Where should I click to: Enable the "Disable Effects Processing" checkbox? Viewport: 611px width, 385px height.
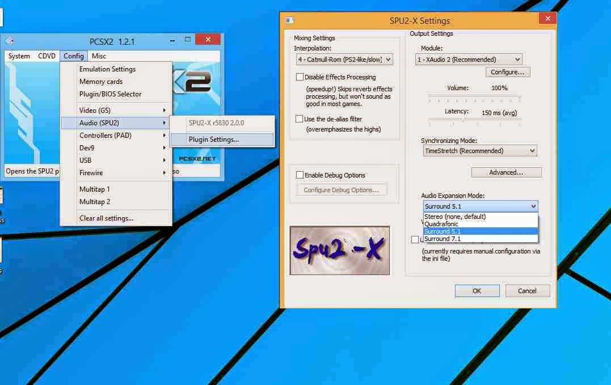(x=299, y=77)
